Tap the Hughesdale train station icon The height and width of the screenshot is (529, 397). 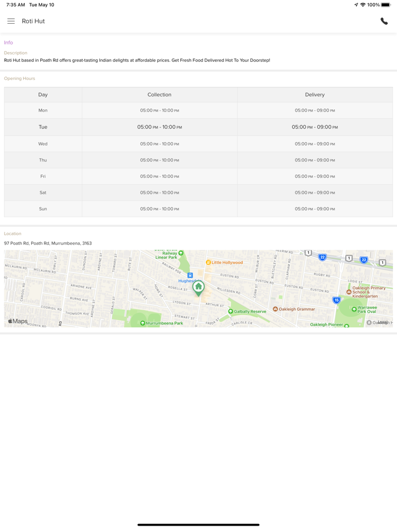(x=190, y=275)
